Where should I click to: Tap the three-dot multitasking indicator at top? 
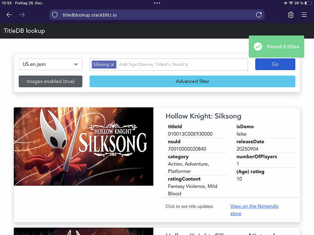coord(157,3)
